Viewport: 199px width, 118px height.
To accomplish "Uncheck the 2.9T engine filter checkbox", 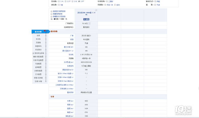I will tap(79, 1).
